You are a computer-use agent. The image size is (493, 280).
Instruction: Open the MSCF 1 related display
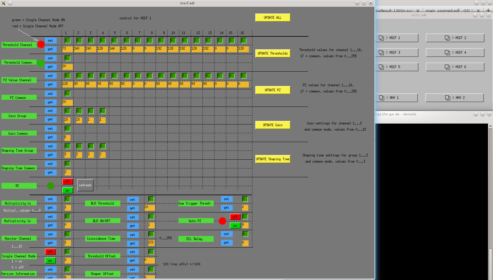[x=396, y=38]
